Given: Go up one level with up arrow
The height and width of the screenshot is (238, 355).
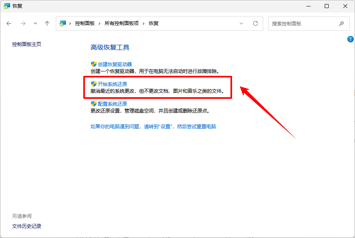Looking at the screenshot, I should coord(47,23).
